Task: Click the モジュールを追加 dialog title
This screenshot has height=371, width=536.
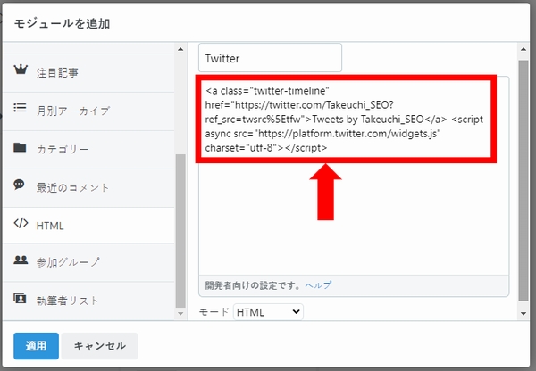Action: pos(62,23)
